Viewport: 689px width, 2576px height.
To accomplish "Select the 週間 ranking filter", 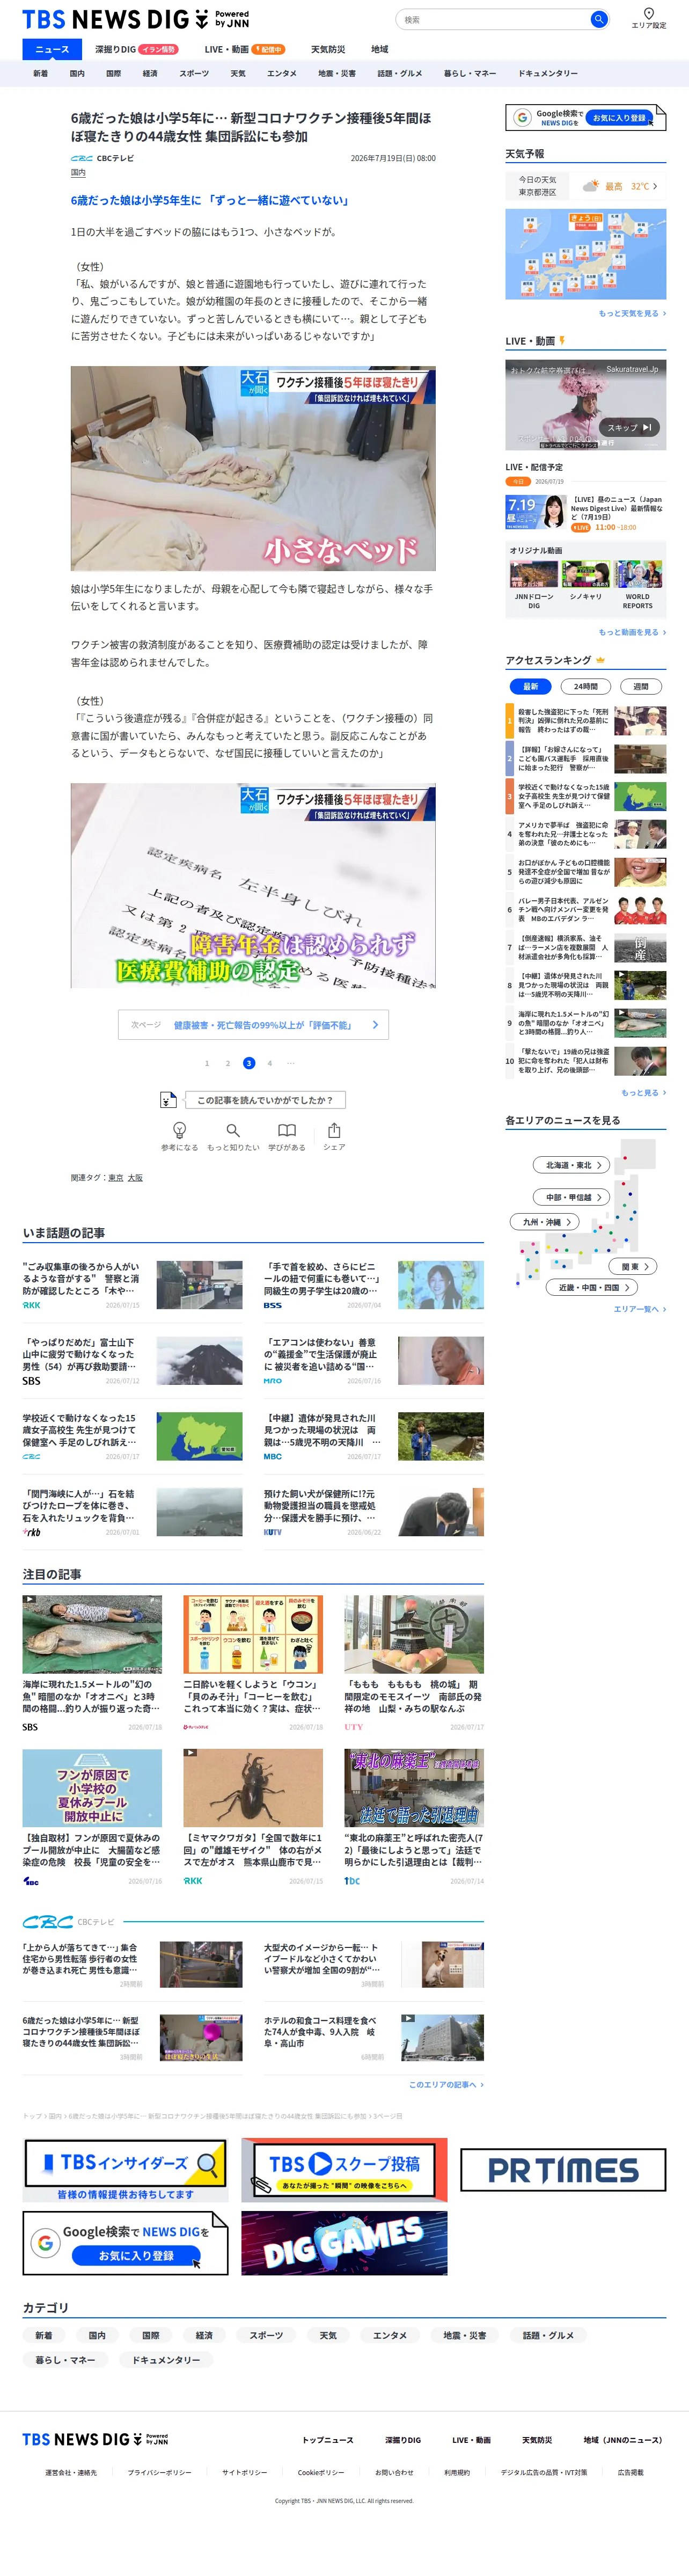I will tap(641, 686).
